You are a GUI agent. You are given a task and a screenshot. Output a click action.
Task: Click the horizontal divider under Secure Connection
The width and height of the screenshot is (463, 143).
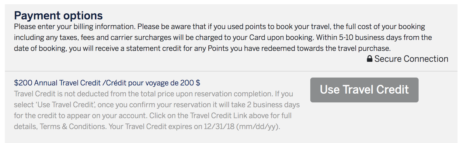point(231,71)
